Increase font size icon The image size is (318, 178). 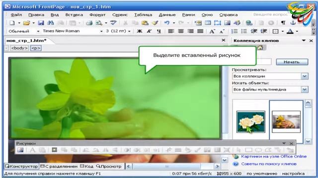coord(212,31)
